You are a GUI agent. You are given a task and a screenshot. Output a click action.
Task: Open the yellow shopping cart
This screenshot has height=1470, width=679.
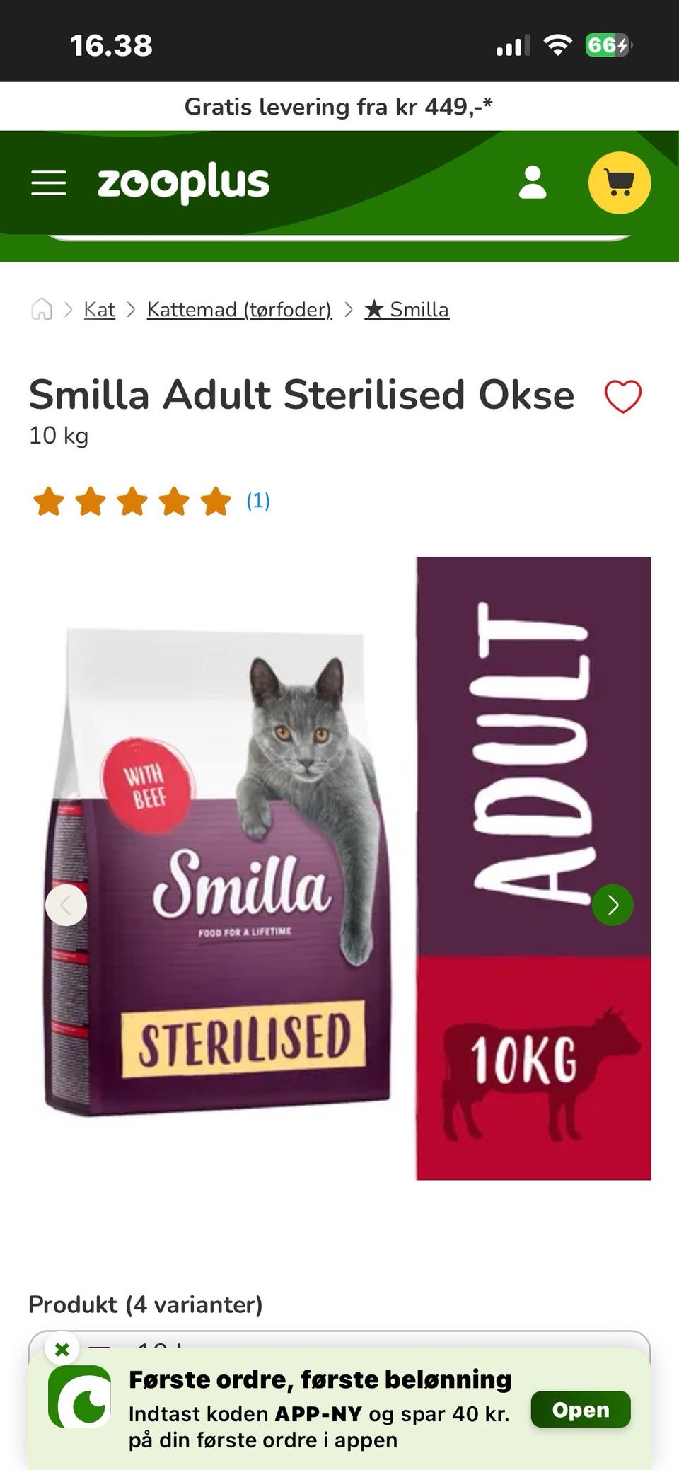[620, 183]
